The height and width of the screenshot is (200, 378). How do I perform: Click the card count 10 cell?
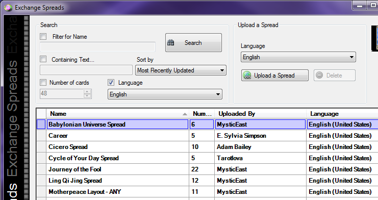point(202,147)
